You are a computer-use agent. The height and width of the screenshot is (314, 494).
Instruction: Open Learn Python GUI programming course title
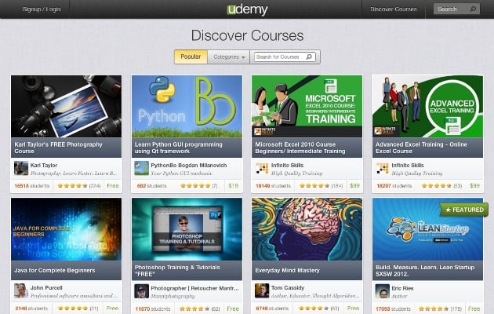(x=179, y=148)
